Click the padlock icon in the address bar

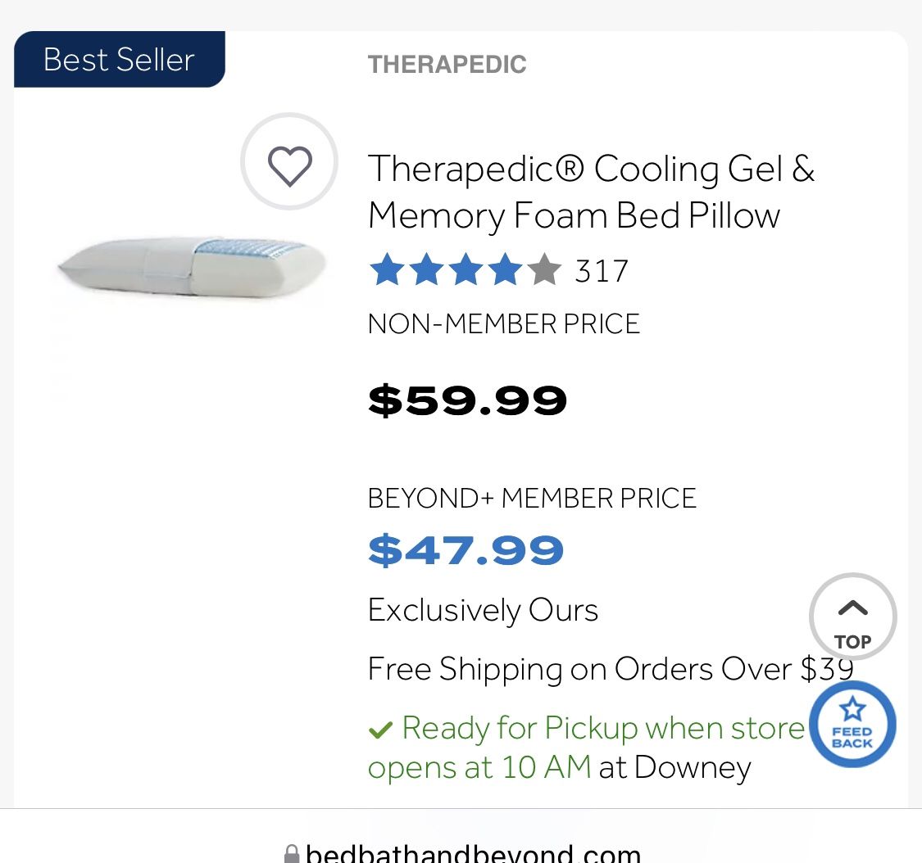(x=292, y=854)
